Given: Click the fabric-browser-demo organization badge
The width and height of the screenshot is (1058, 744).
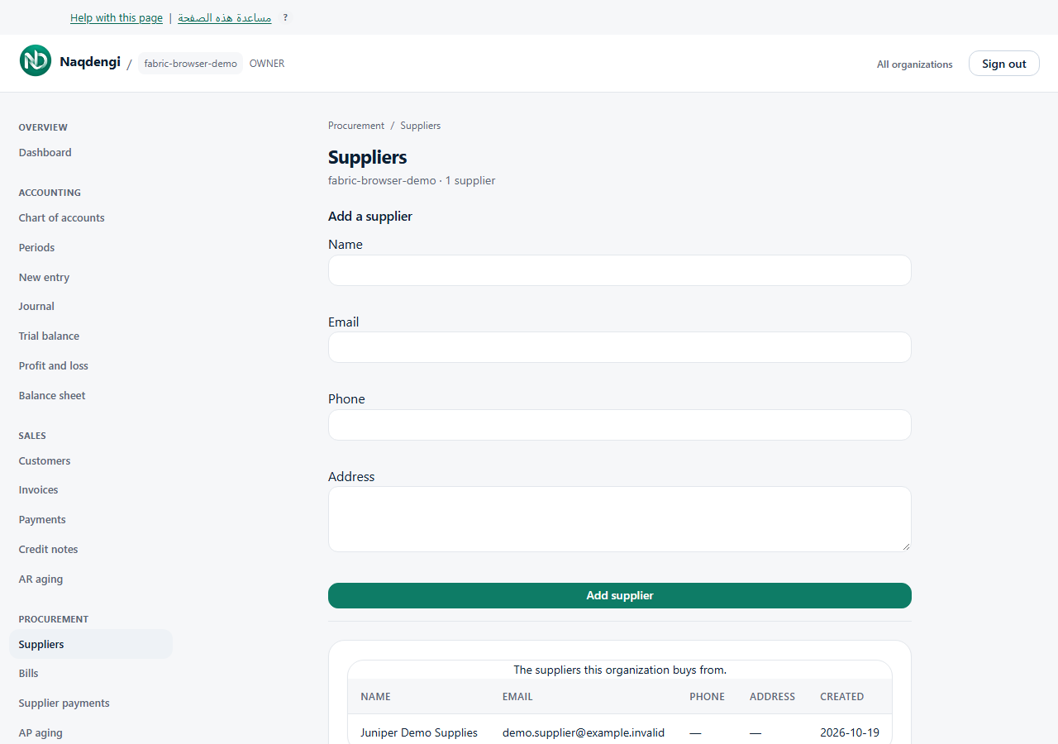Looking at the screenshot, I should [x=190, y=64].
